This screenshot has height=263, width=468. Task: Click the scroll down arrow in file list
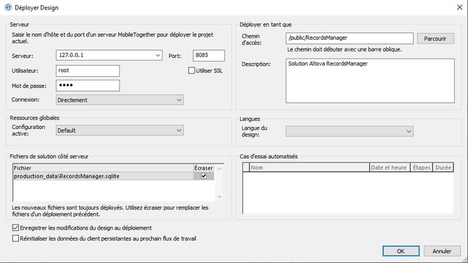point(219,197)
